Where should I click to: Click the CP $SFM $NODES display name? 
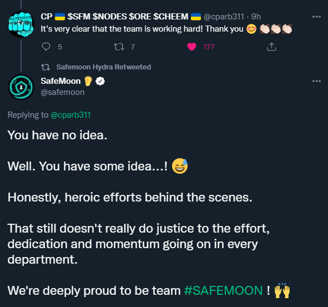tap(121, 17)
